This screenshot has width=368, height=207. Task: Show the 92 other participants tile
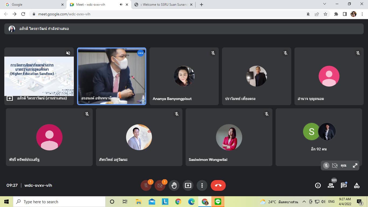point(319,137)
